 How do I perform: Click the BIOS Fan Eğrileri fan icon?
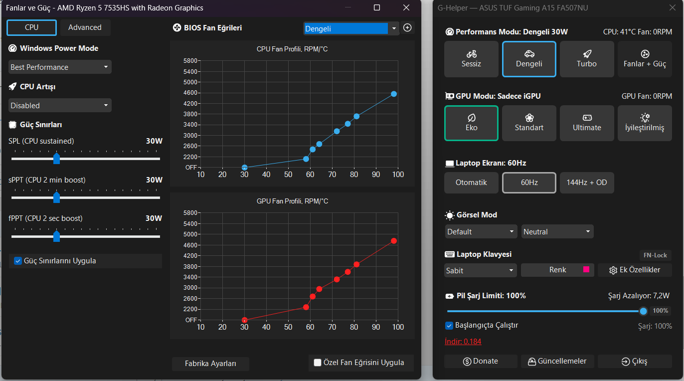point(176,28)
